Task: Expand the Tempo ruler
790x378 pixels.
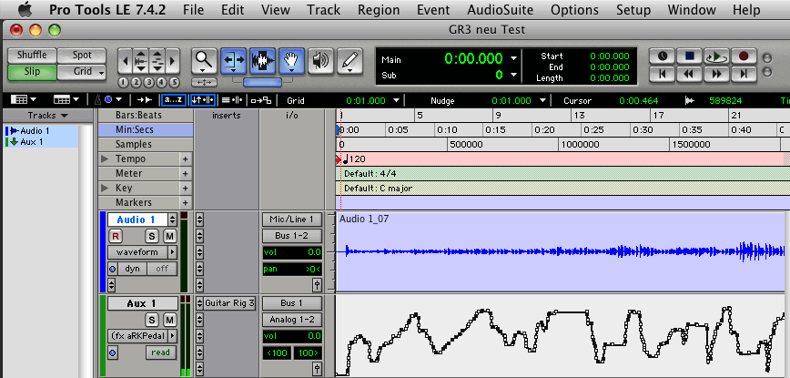Action: pos(105,159)
